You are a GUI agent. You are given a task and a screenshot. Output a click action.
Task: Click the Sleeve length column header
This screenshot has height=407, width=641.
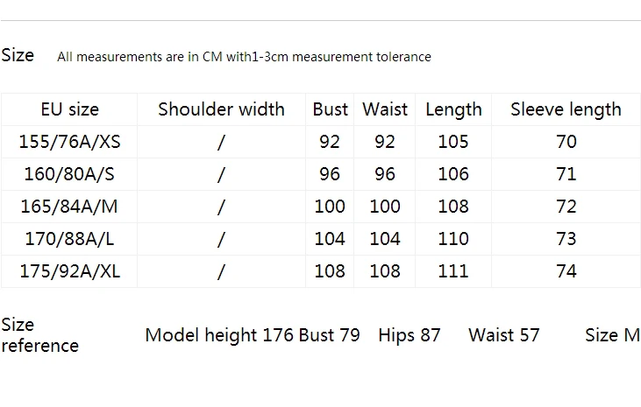(566, 109)
